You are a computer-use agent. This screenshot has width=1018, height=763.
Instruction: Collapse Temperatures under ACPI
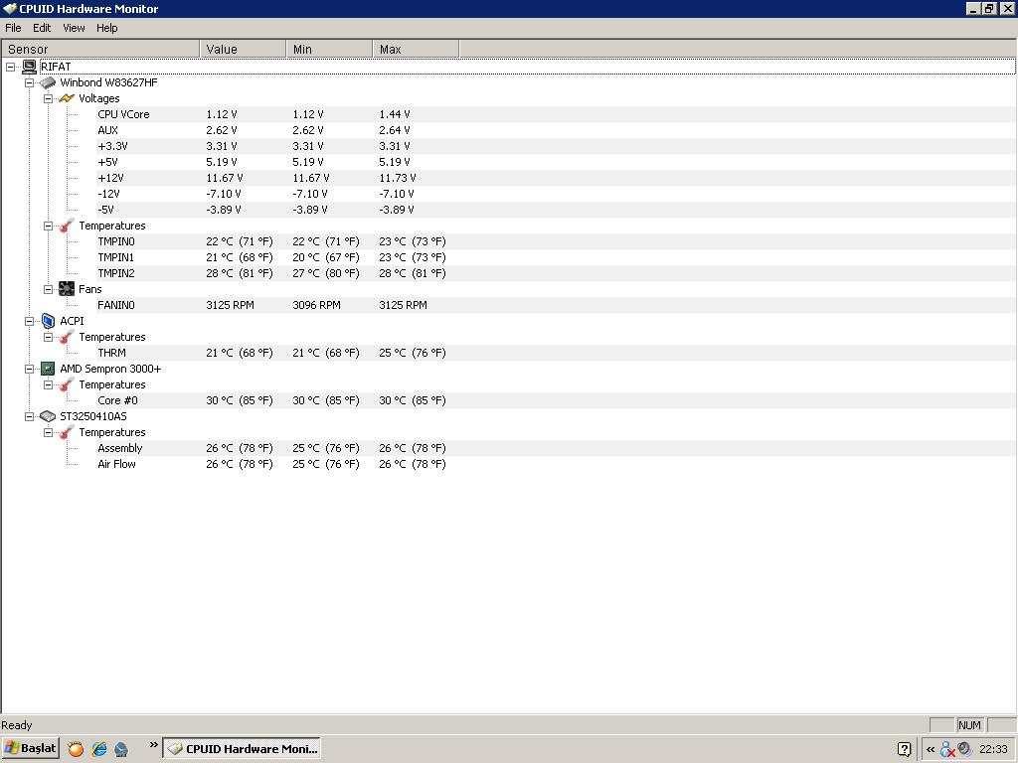[48, 338]
